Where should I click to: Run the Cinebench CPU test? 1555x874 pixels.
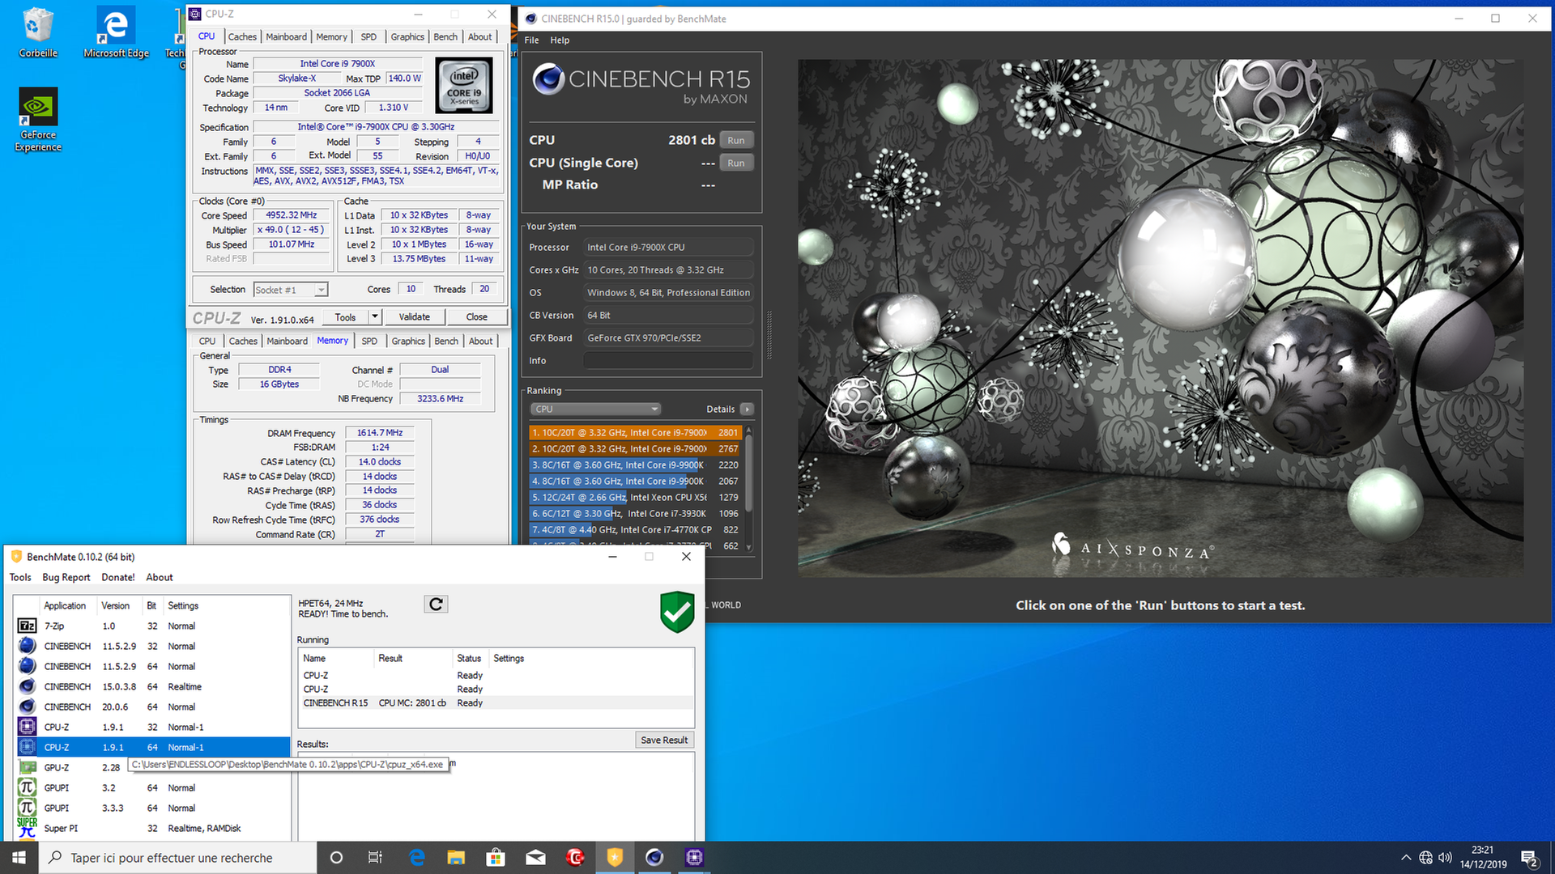pos(735,140)
